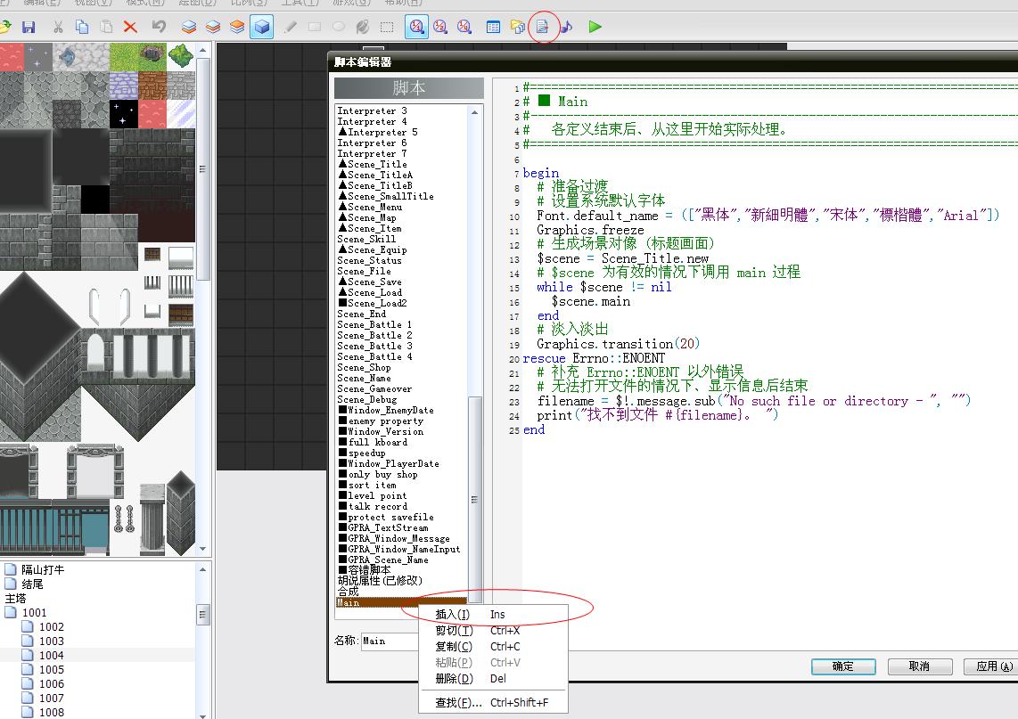Choose 插入(I) from the context menu
The image size is (1018, 719).
(x=494, y=615)
